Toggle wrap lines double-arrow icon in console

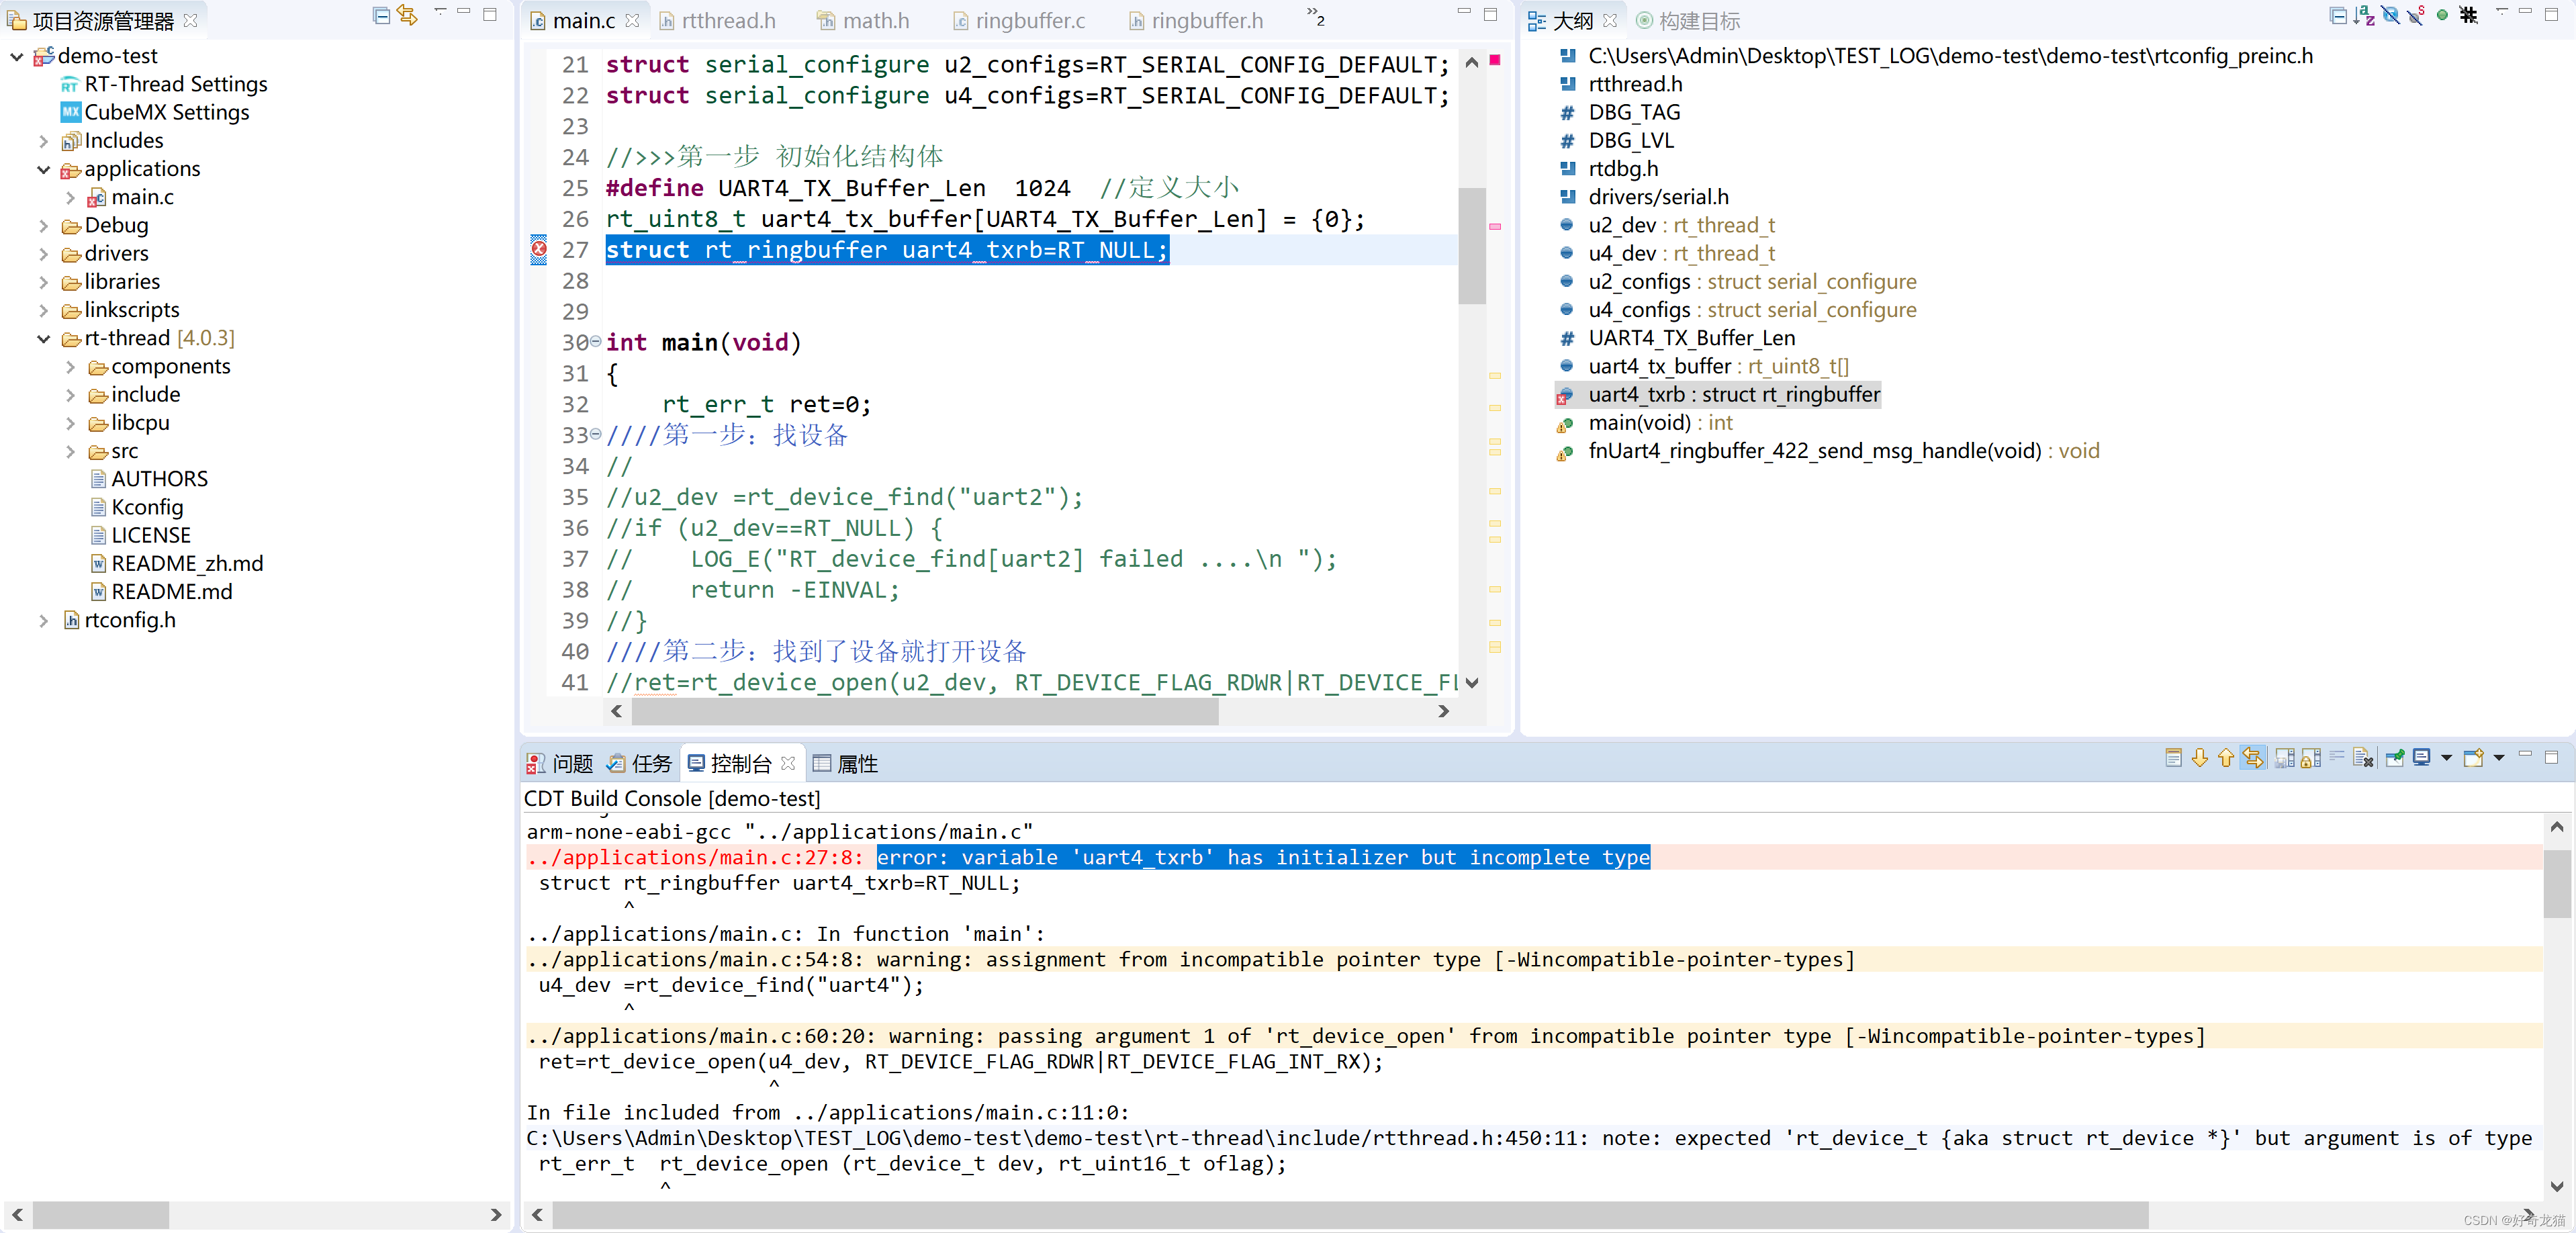(2252, 758)
